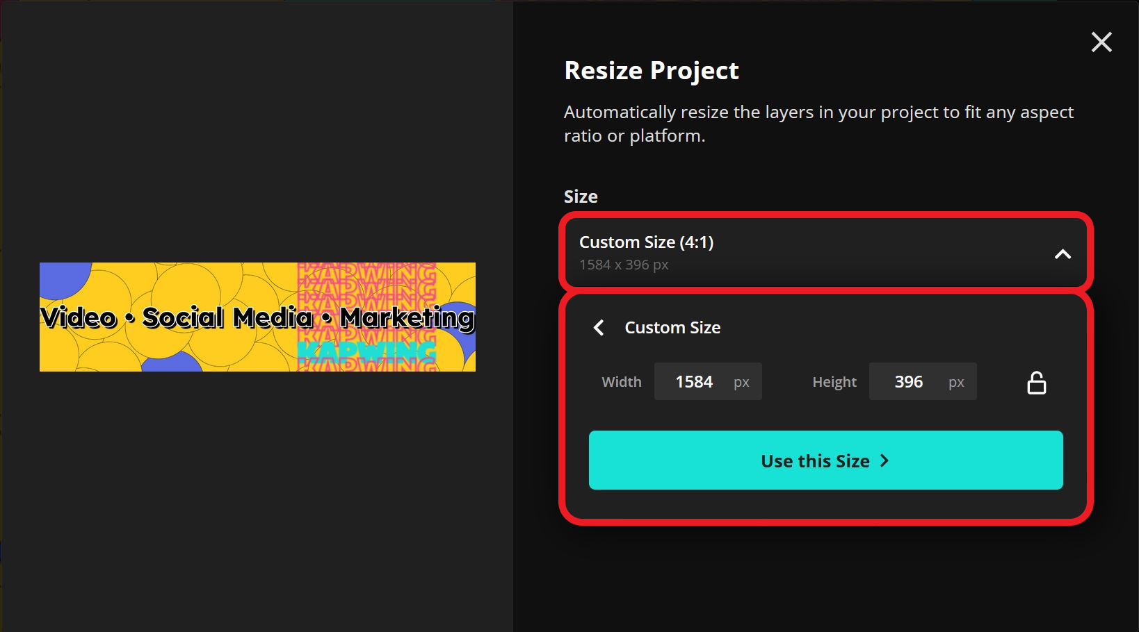Edit the 1584 width value
The image size is (1139, 632).
(693, 381)
